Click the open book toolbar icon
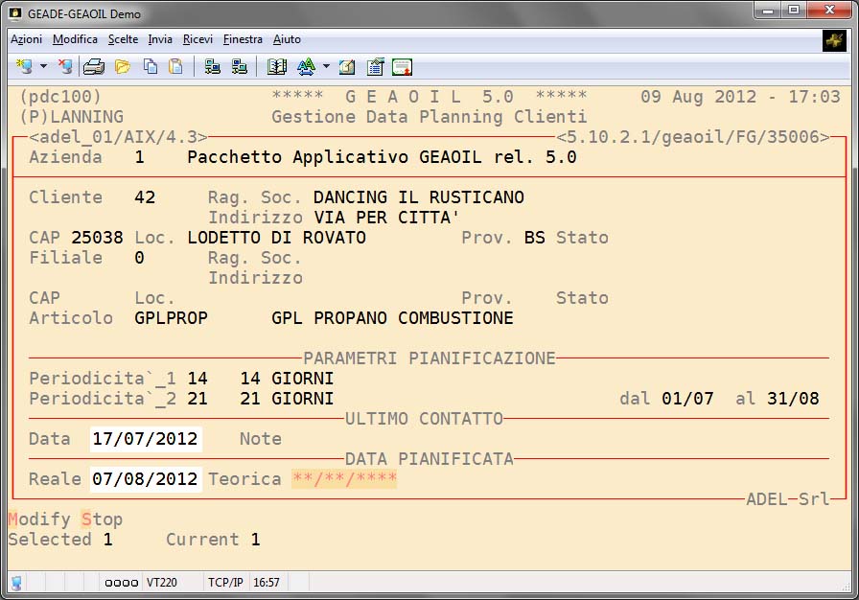 (277, 66)
